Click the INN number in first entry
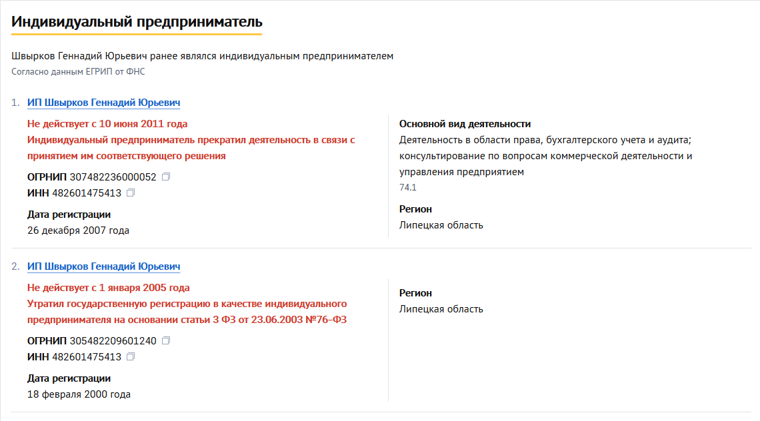The height and width of the screenshot is (421, 760). tap(87, 193)
